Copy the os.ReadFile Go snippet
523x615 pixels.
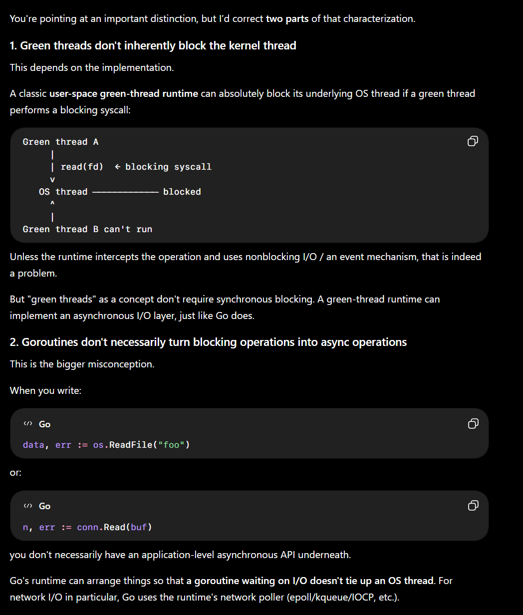[473, 424]
